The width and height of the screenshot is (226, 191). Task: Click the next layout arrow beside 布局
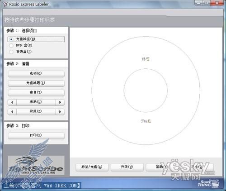(60, 102)
